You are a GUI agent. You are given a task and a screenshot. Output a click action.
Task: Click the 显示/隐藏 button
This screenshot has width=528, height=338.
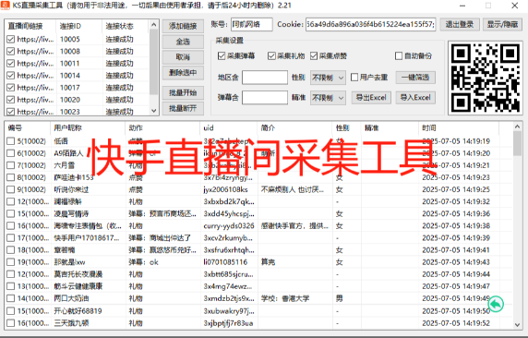[502, 24]
